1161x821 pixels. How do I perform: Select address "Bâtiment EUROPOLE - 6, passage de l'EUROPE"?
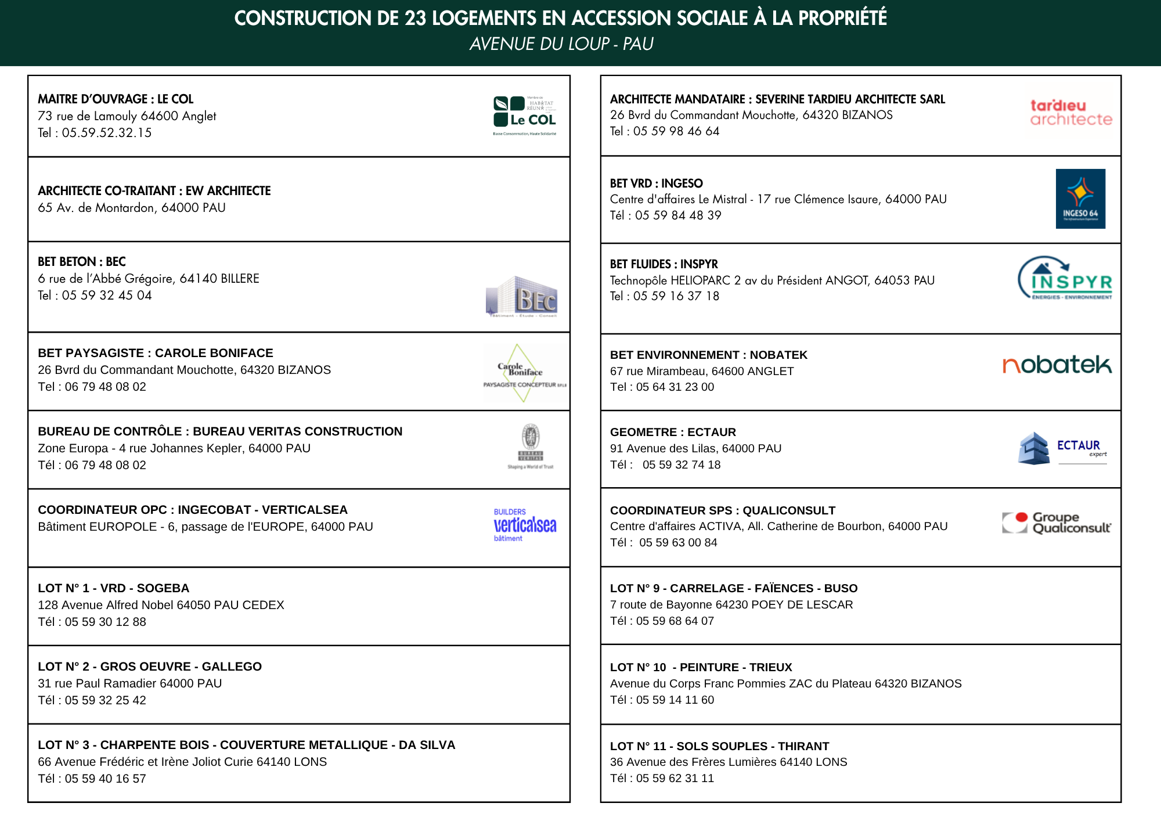(x=171, y=527)
